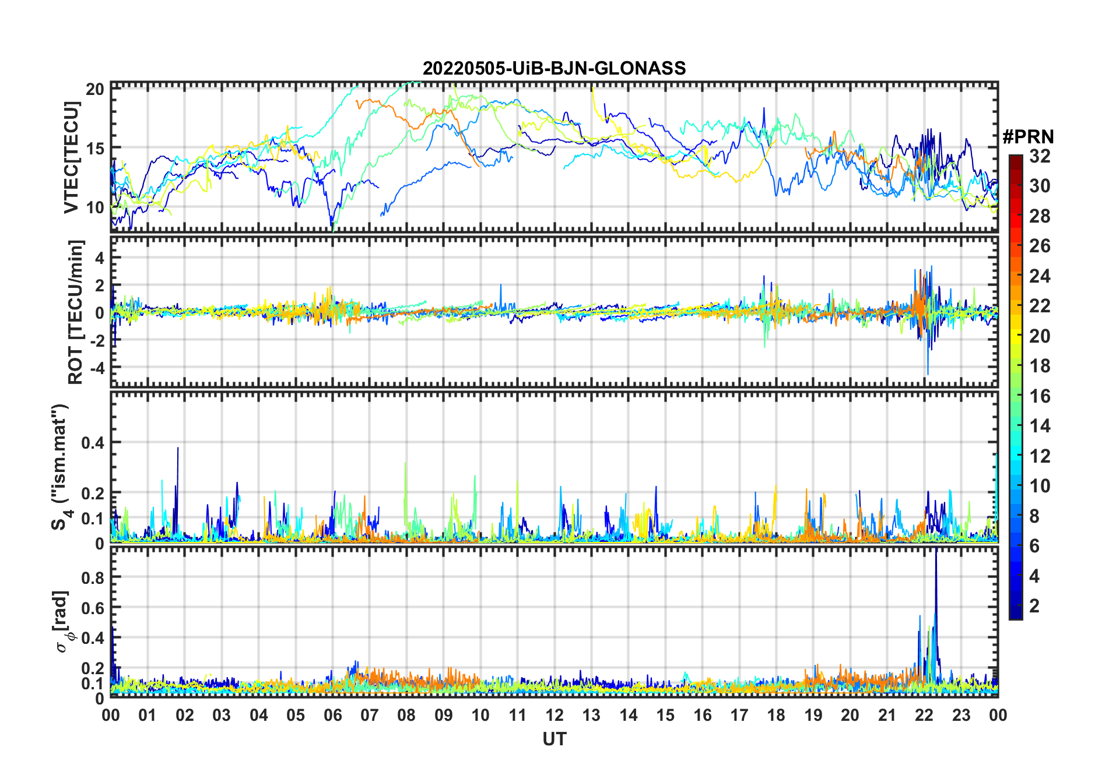Image resolution: width=1109 pixels, height=775 pixels.
Task: Click the -4 tick on the ROT axis
Action: click(x=96, y=368)
